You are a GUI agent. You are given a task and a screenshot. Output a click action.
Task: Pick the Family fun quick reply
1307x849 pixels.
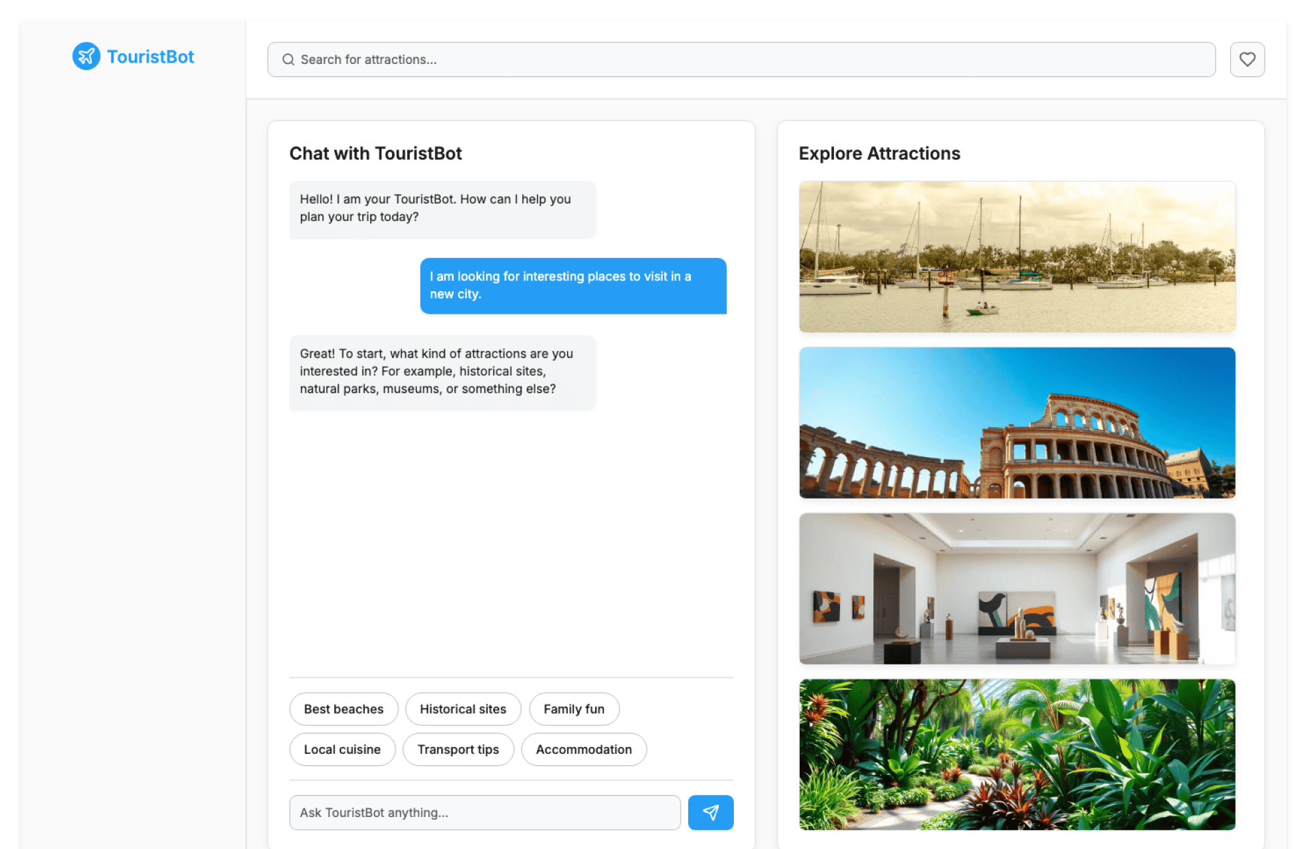coord(574,709)
